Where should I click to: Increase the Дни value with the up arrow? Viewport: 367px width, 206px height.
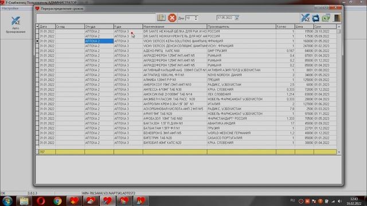tap(196, 17)
